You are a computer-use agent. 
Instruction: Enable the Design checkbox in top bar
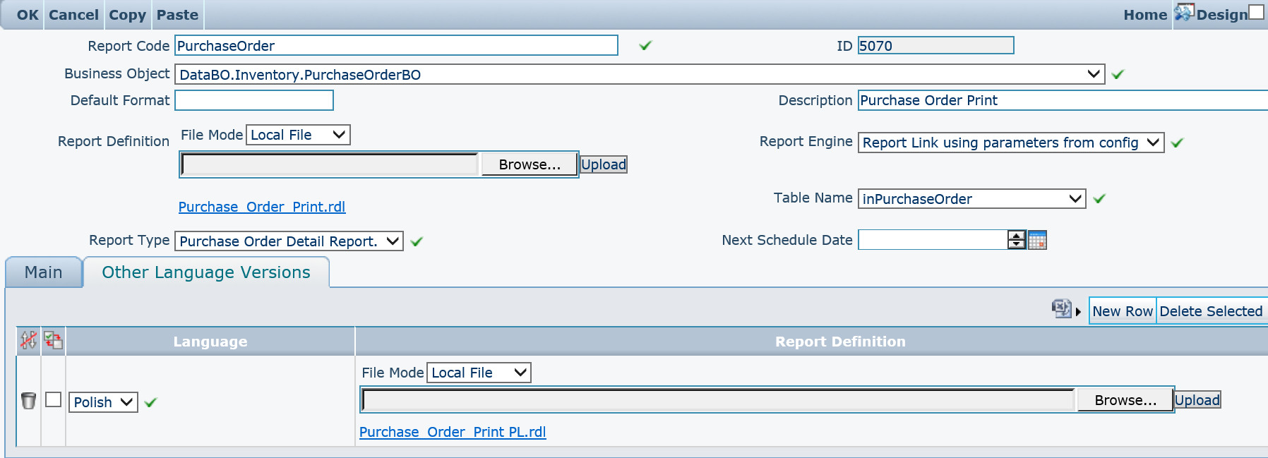1256,13
